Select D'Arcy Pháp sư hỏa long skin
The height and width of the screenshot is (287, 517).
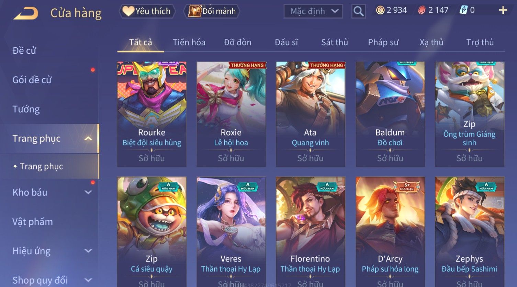pyautogui.click(x=390, y=232)
